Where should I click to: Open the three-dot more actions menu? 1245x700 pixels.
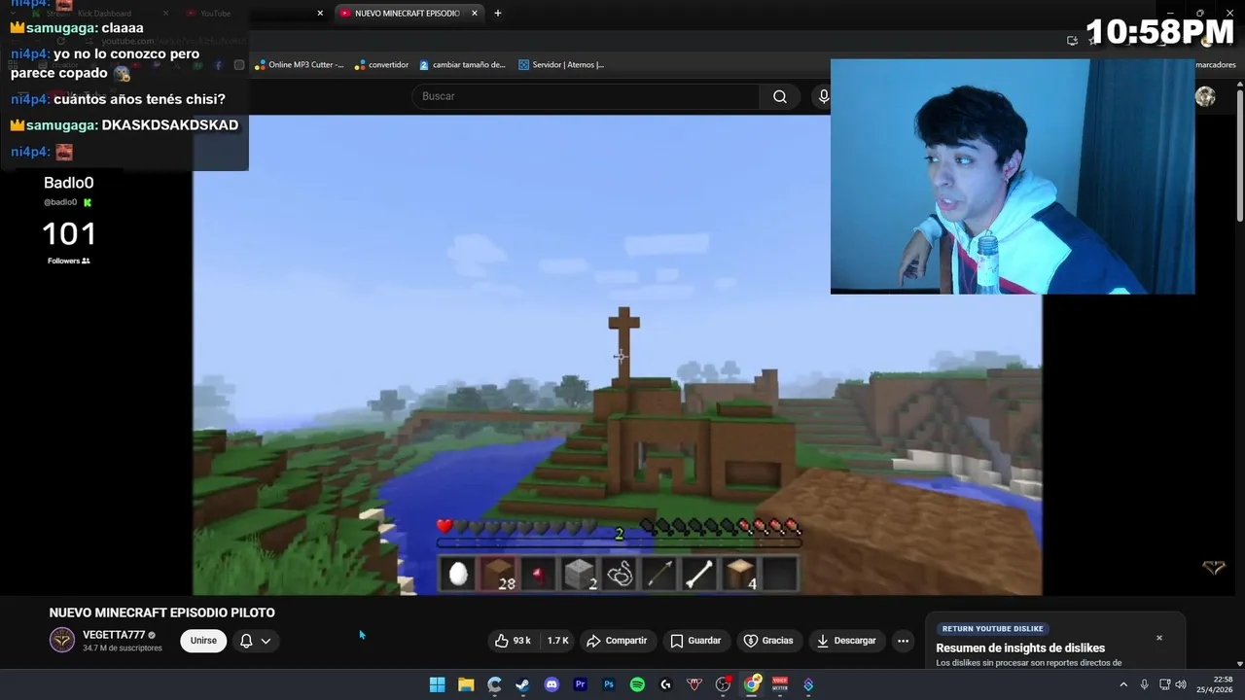pos(903,641)
